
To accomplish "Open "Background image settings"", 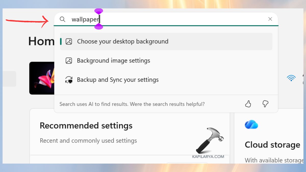I will [113, 61].
